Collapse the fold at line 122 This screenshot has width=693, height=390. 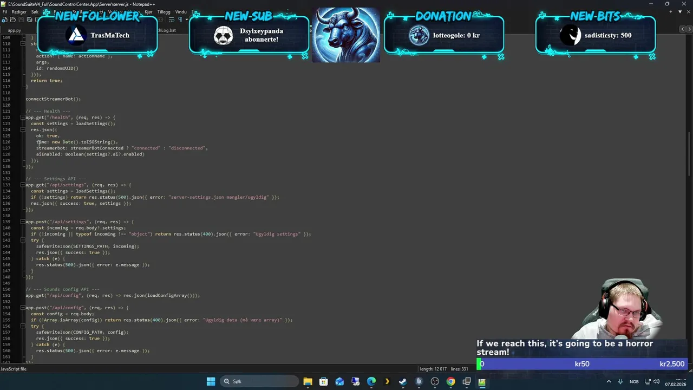(x=23, y=118)
